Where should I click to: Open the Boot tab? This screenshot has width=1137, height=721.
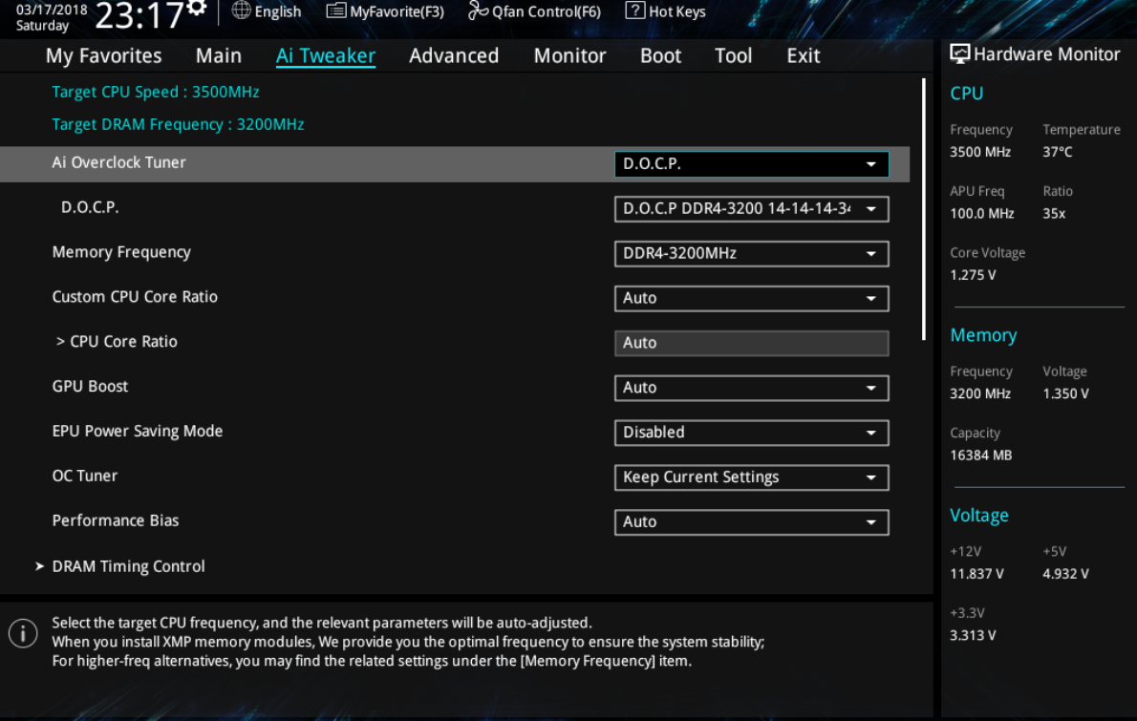point(660,55)
